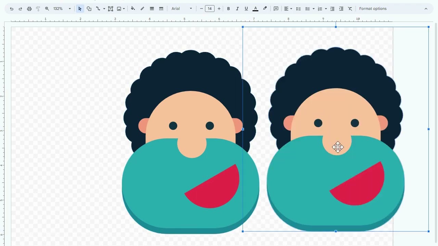Click the Decrease indent icon
The image size is (438, 246).
click(x=332, y=9)
